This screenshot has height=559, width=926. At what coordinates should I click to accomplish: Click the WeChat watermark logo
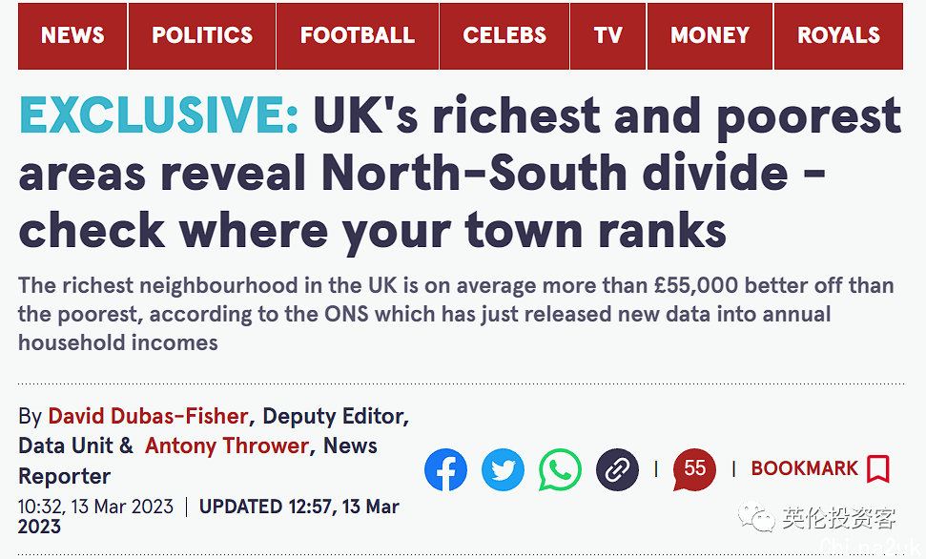coord(756,516)
